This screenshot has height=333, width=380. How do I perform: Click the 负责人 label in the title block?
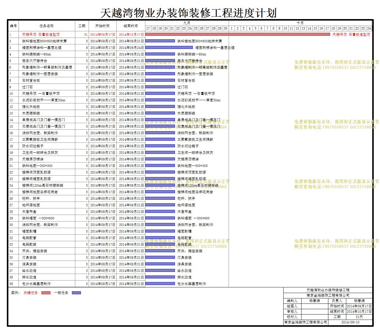337,301
